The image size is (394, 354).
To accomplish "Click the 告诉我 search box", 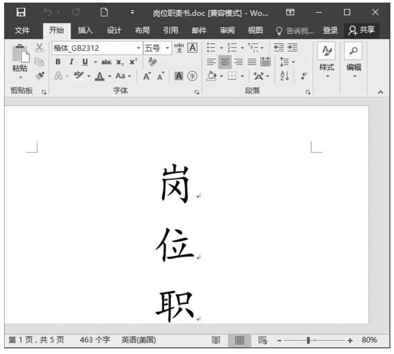I will click(295, 30).
